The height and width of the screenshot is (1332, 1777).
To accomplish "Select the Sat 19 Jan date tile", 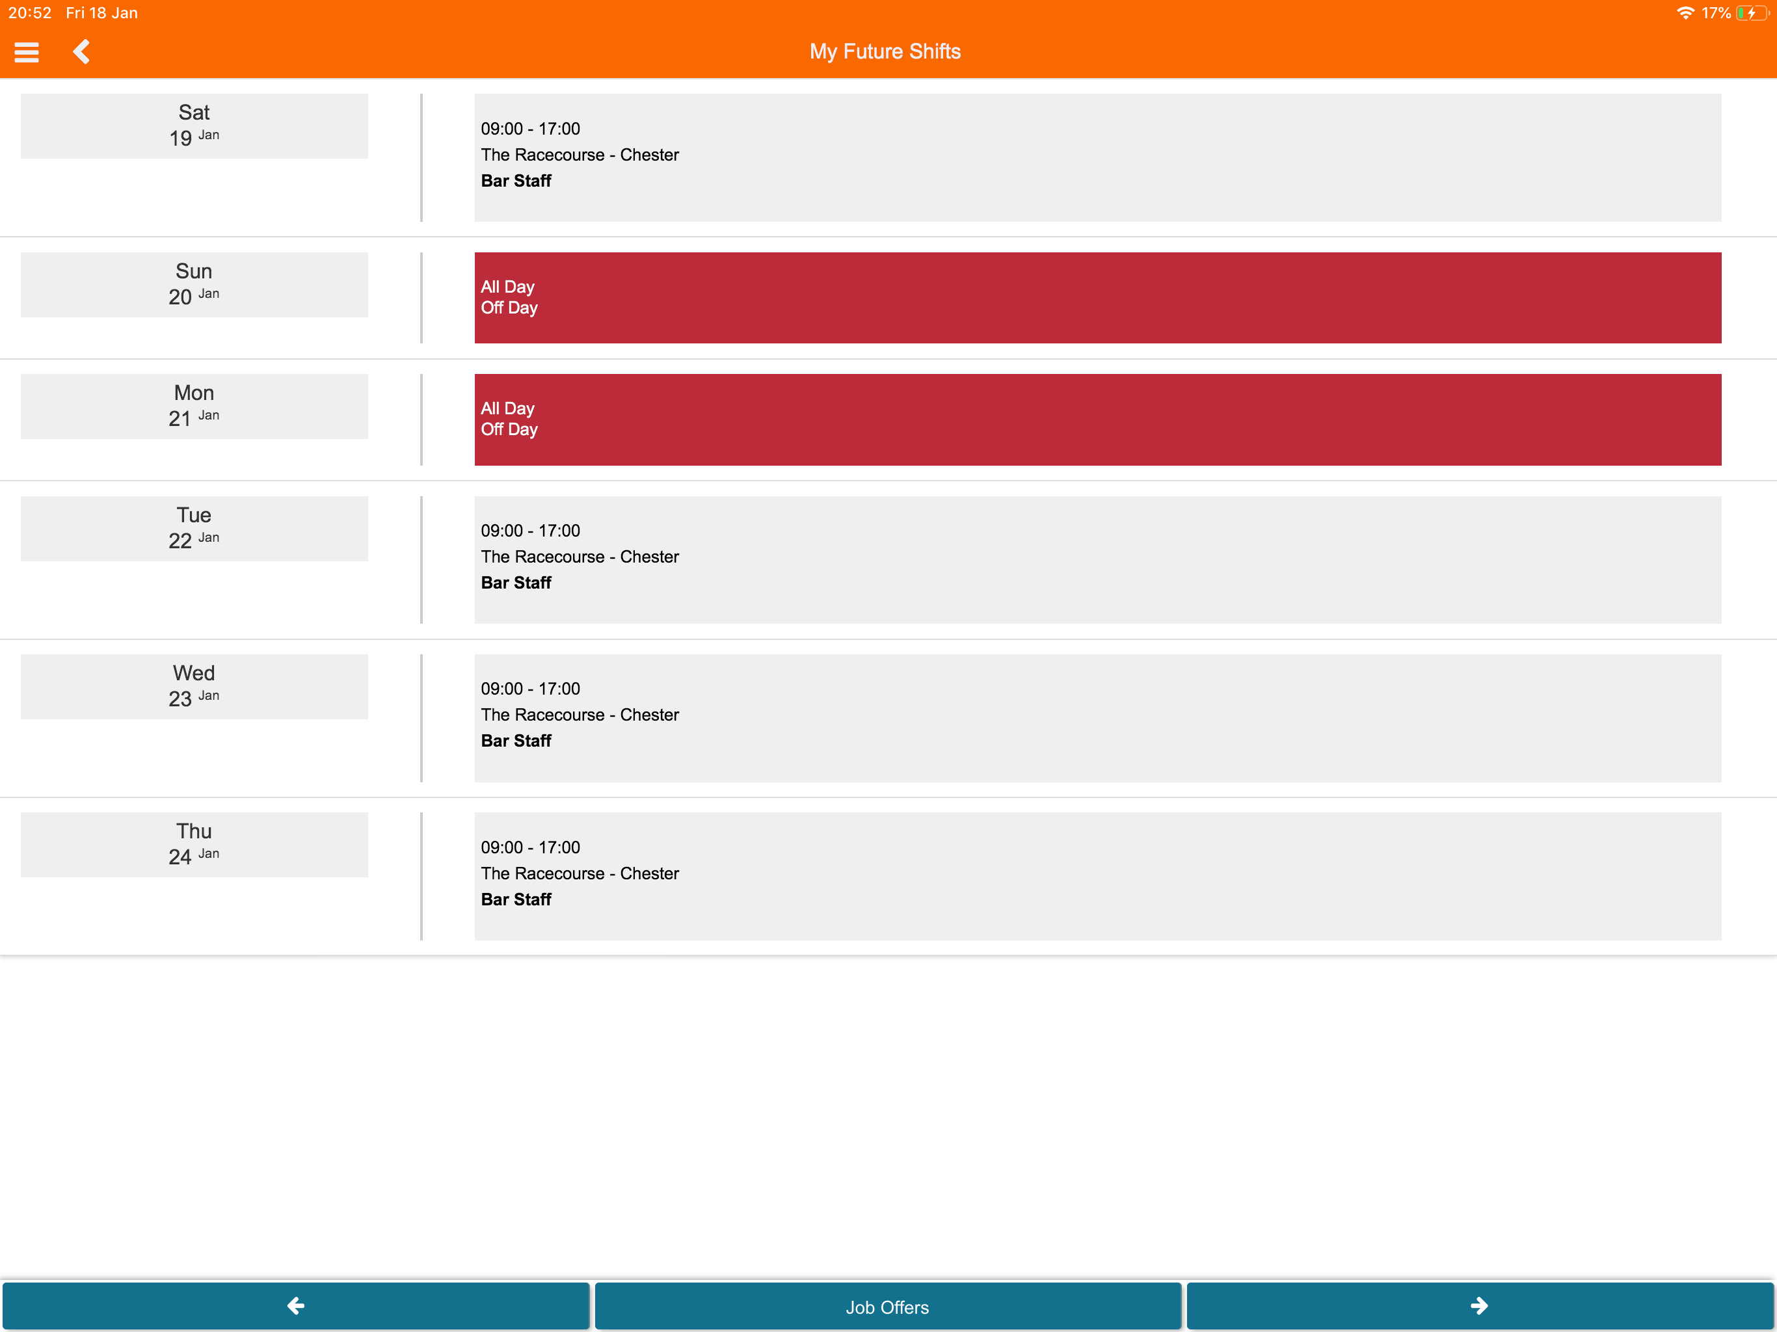I will click(x=194, y=126).
